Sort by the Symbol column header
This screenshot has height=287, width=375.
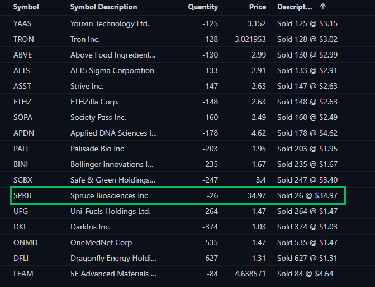(x=26, y=7)
